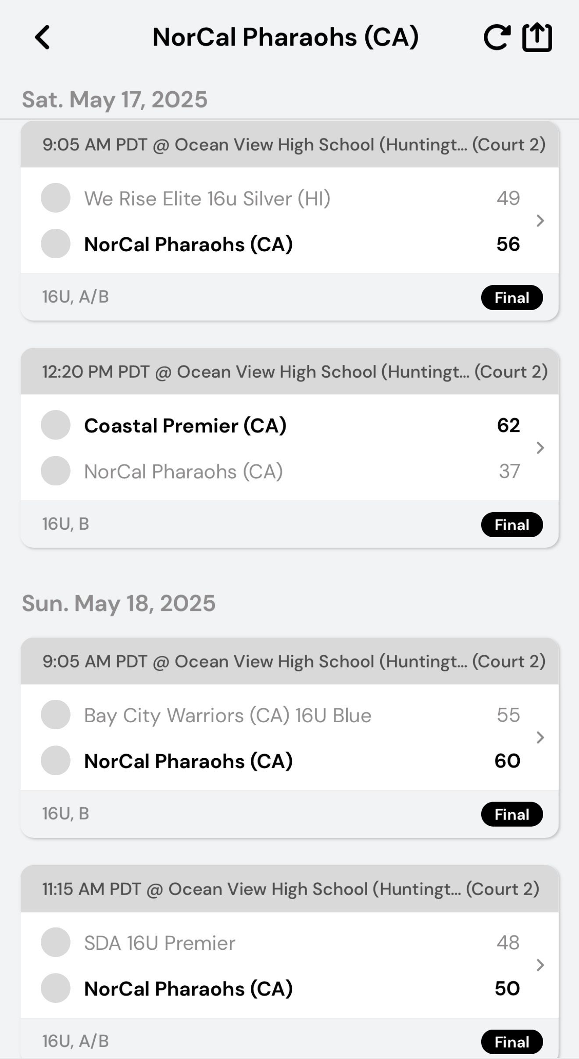Tap SDA 16U Premier logo circle

coord(56,942)
